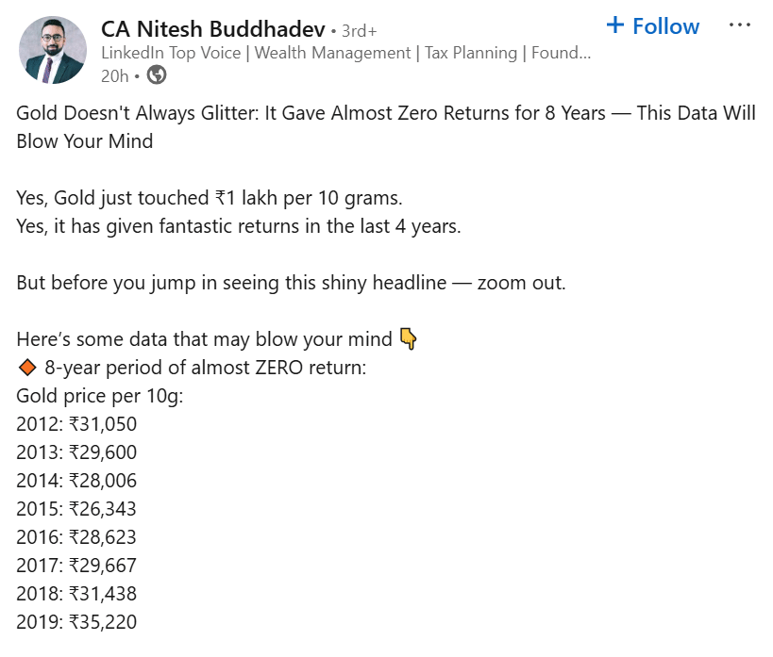Click the post headline about Gold returns
Screen dimensions: 773x657
click(385, 127)
